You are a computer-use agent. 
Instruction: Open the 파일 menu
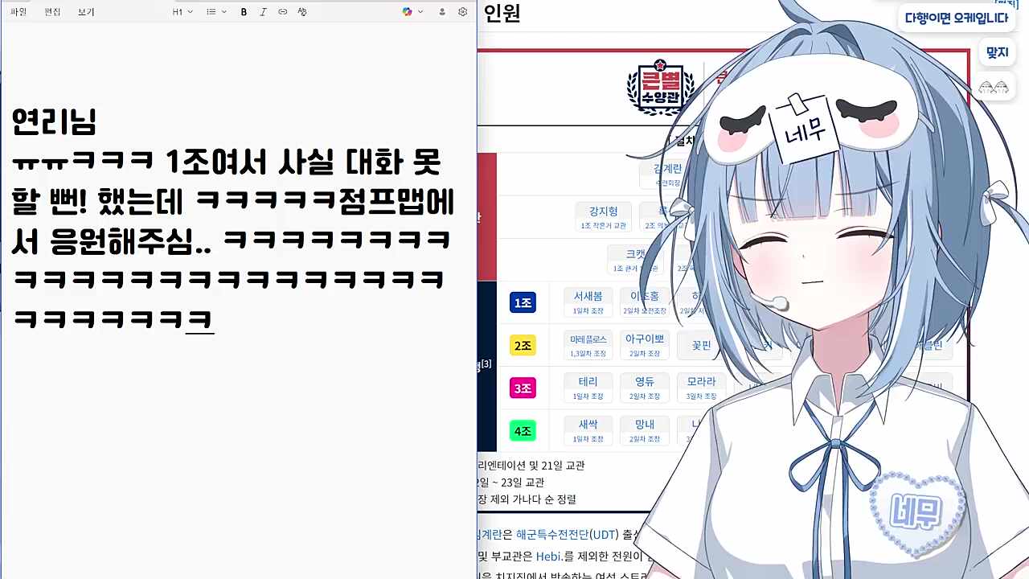click(x=18, y=11)
